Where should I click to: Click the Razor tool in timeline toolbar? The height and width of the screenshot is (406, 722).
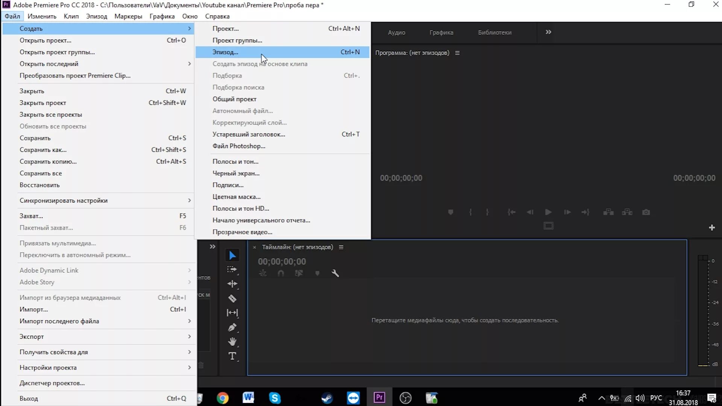[x=232, y=298]
